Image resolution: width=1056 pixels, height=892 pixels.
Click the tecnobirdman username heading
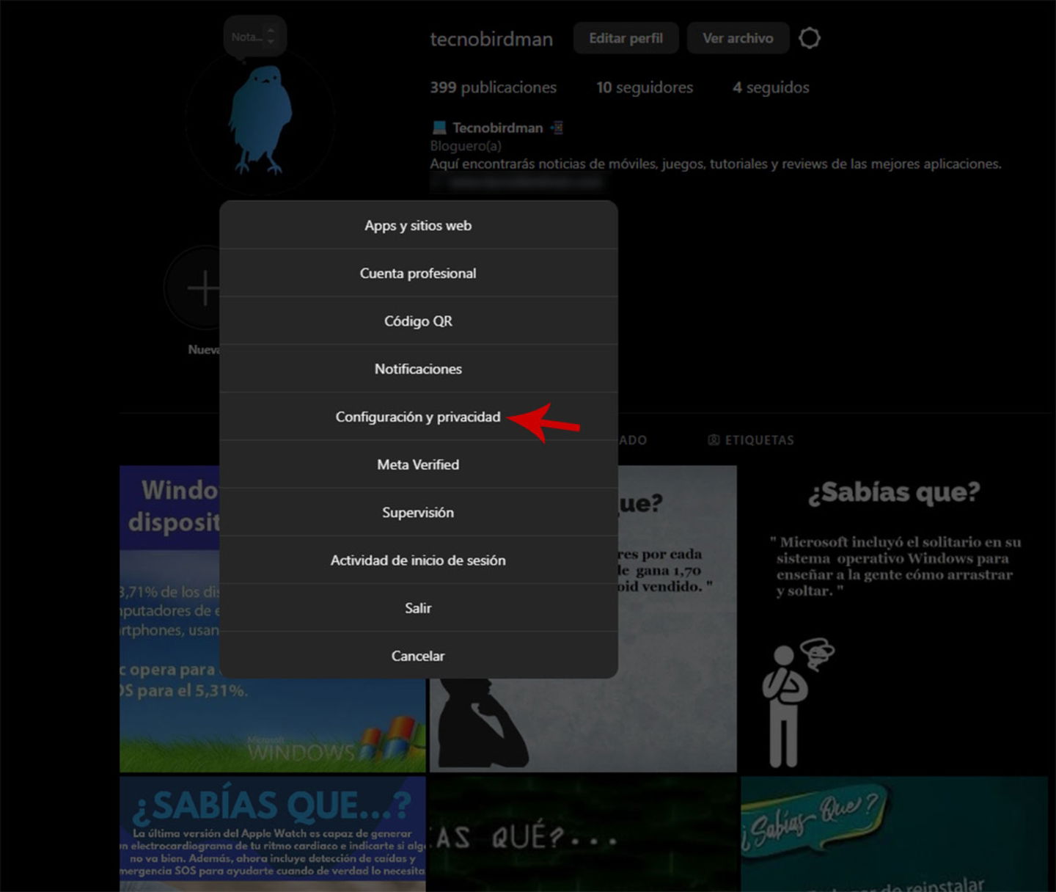point(491,39)
